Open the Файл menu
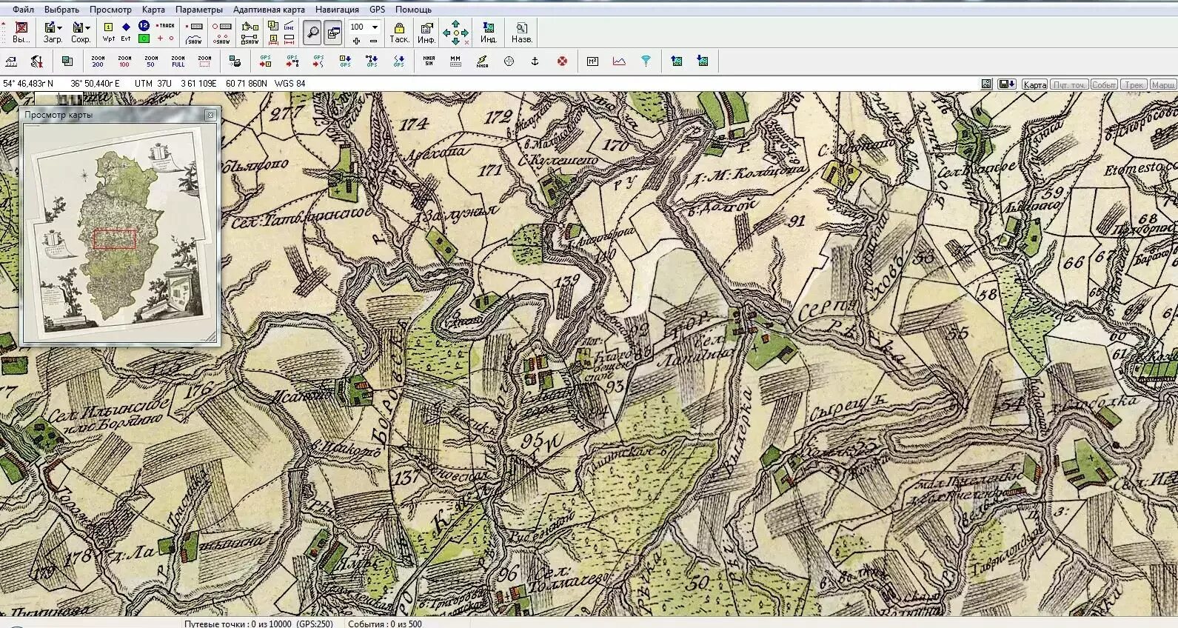This screenshot has height=628, width=1178. click(x=23, y=10)
